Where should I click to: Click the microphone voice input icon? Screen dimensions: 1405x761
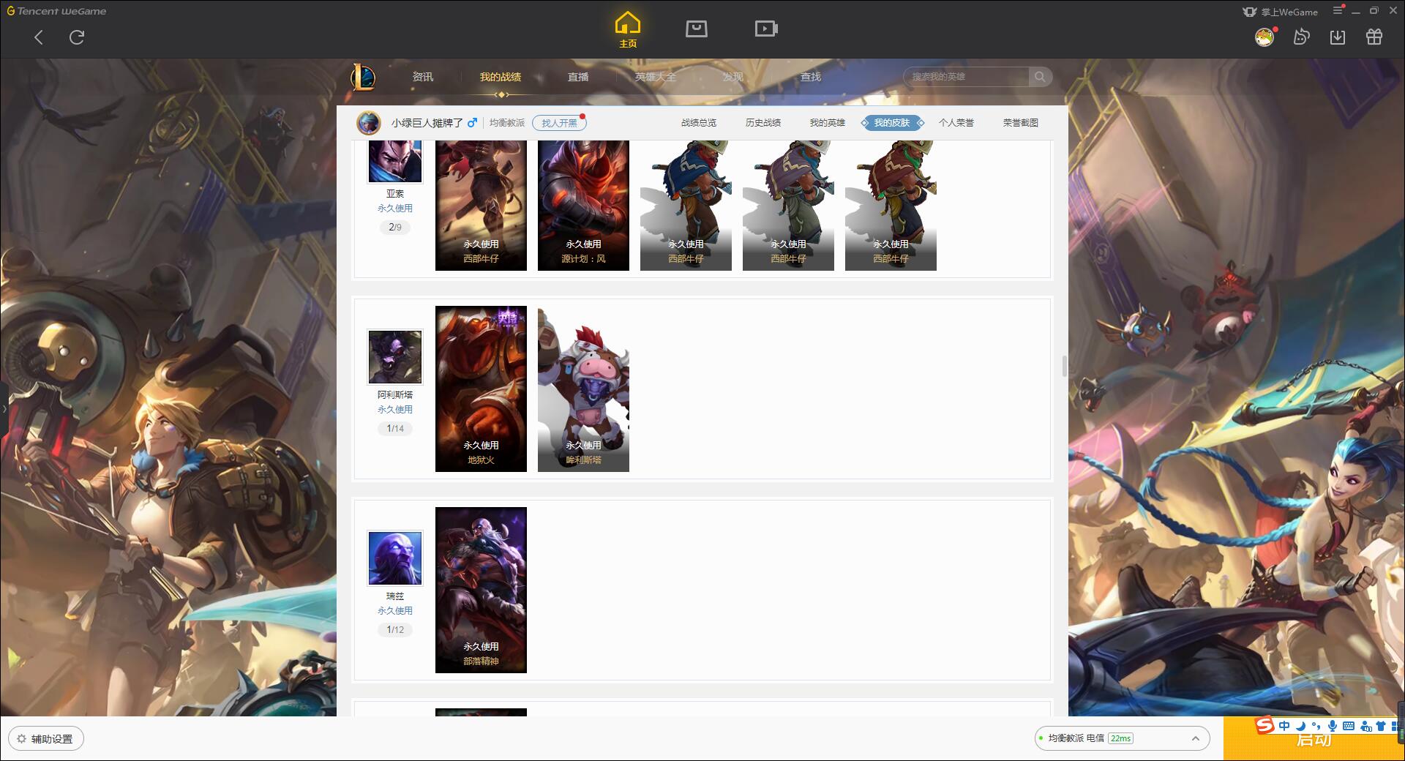pyautogui.click(x=1333, y=726)
